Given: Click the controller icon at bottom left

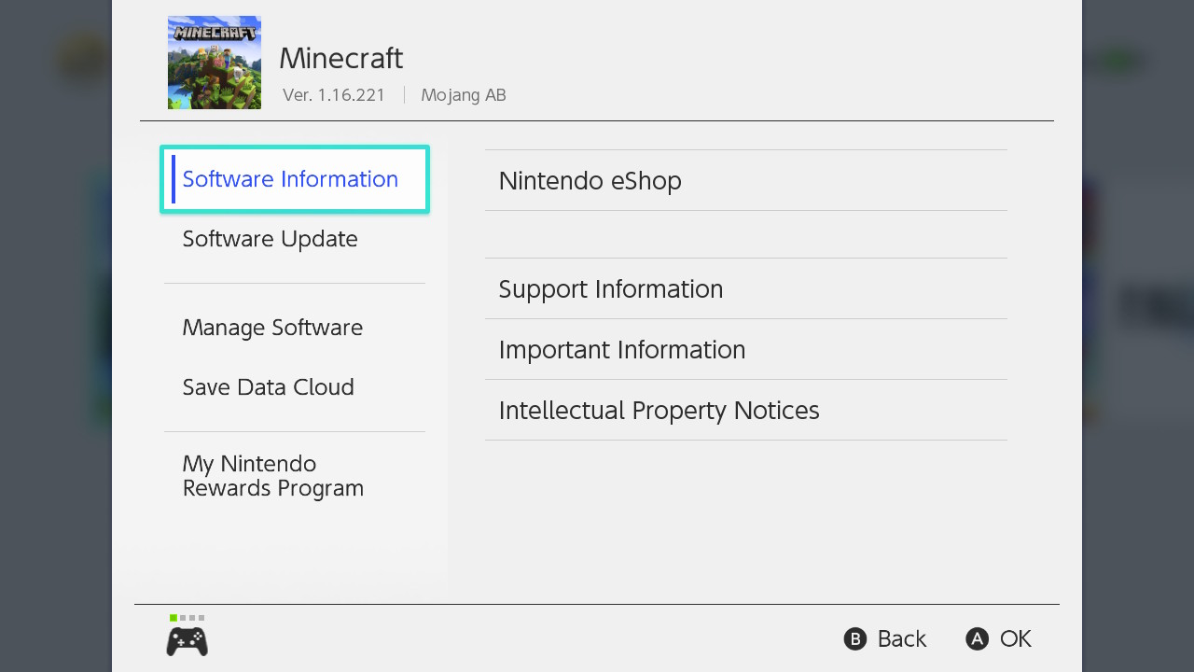Looking at the screenshot, I should [187, 641].
